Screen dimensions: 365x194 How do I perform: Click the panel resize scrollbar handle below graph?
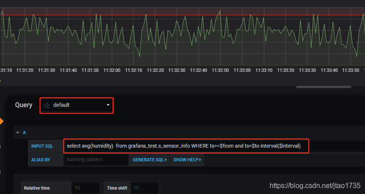coord(324,87)
